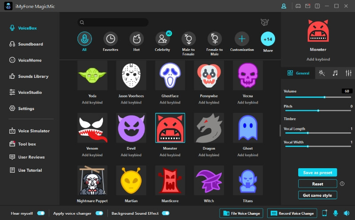The width and height of the screenshot is (355, 220).
Task: Add keybind under Monster in right panel
Action: (x=318, y=59)
